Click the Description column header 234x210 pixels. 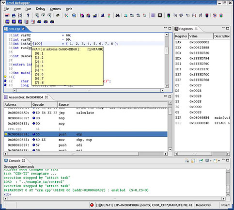coord(222,36)
